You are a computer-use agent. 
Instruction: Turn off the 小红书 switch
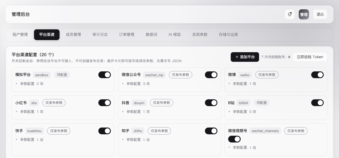[x=105, y=103]
